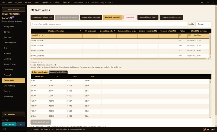
Task: Click SF at closest column header
Action: pyautogui.click(x=91, y=31)
